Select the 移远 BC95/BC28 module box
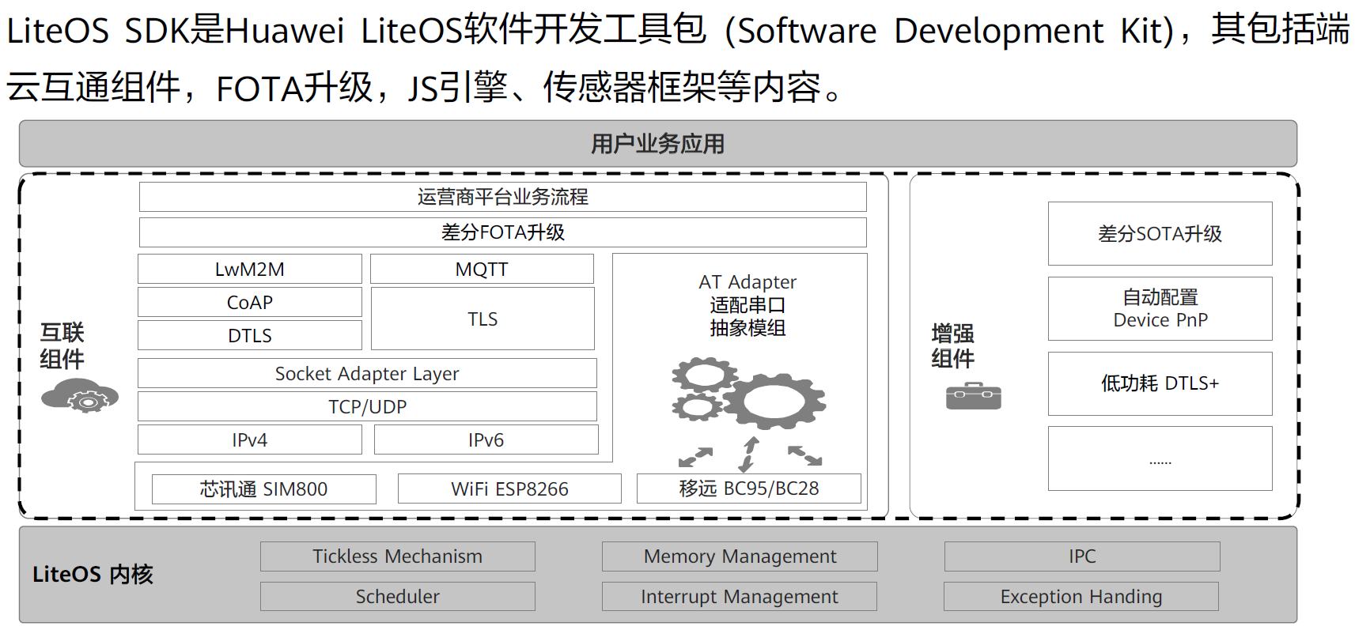Viewport: 1355px width, 630px height. pyautogui.click(x=749, y=489)
